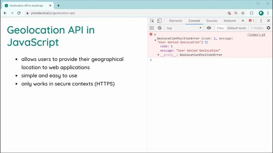Click the Geolocation API in JavaScript heading
Image resolution: width=273 pixels, height=153 pixels.
click(x=51, y=36)
